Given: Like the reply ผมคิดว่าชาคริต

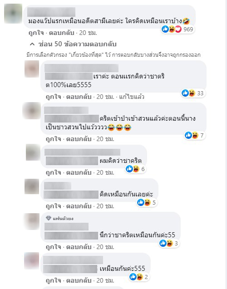Looking at the screenshot, I should 53,172.
